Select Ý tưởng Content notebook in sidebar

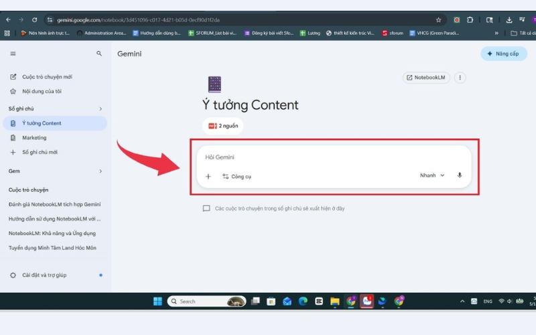pyautogui.click(x=55, y=123)
